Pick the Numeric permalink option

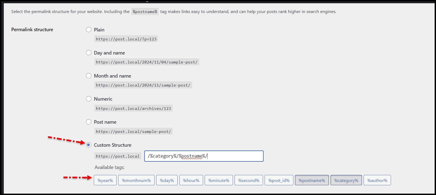click(89, 99)
